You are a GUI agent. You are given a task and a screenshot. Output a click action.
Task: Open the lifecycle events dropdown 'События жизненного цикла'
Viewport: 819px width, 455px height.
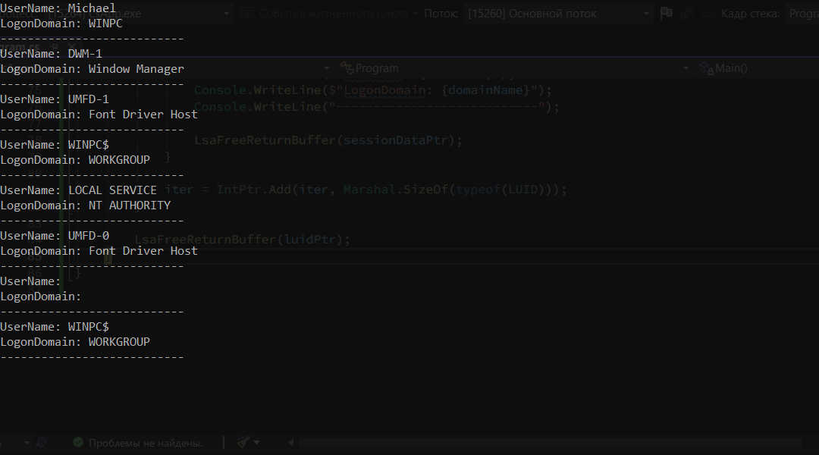coord(329,14)
